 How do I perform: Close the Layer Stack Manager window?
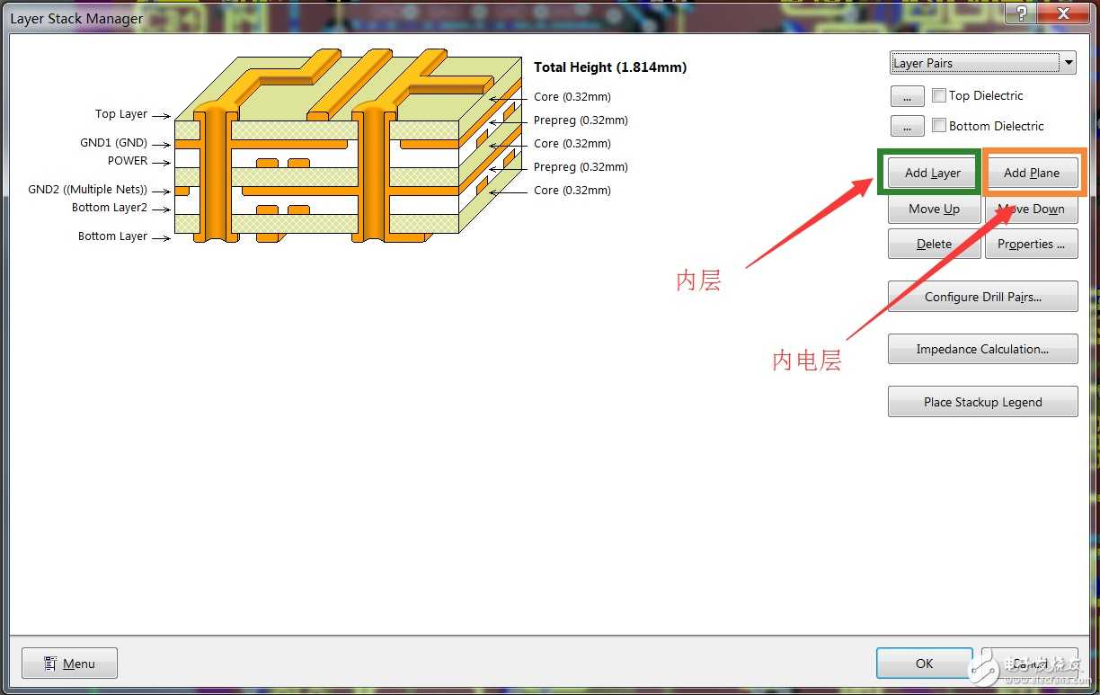point(1063,13)
